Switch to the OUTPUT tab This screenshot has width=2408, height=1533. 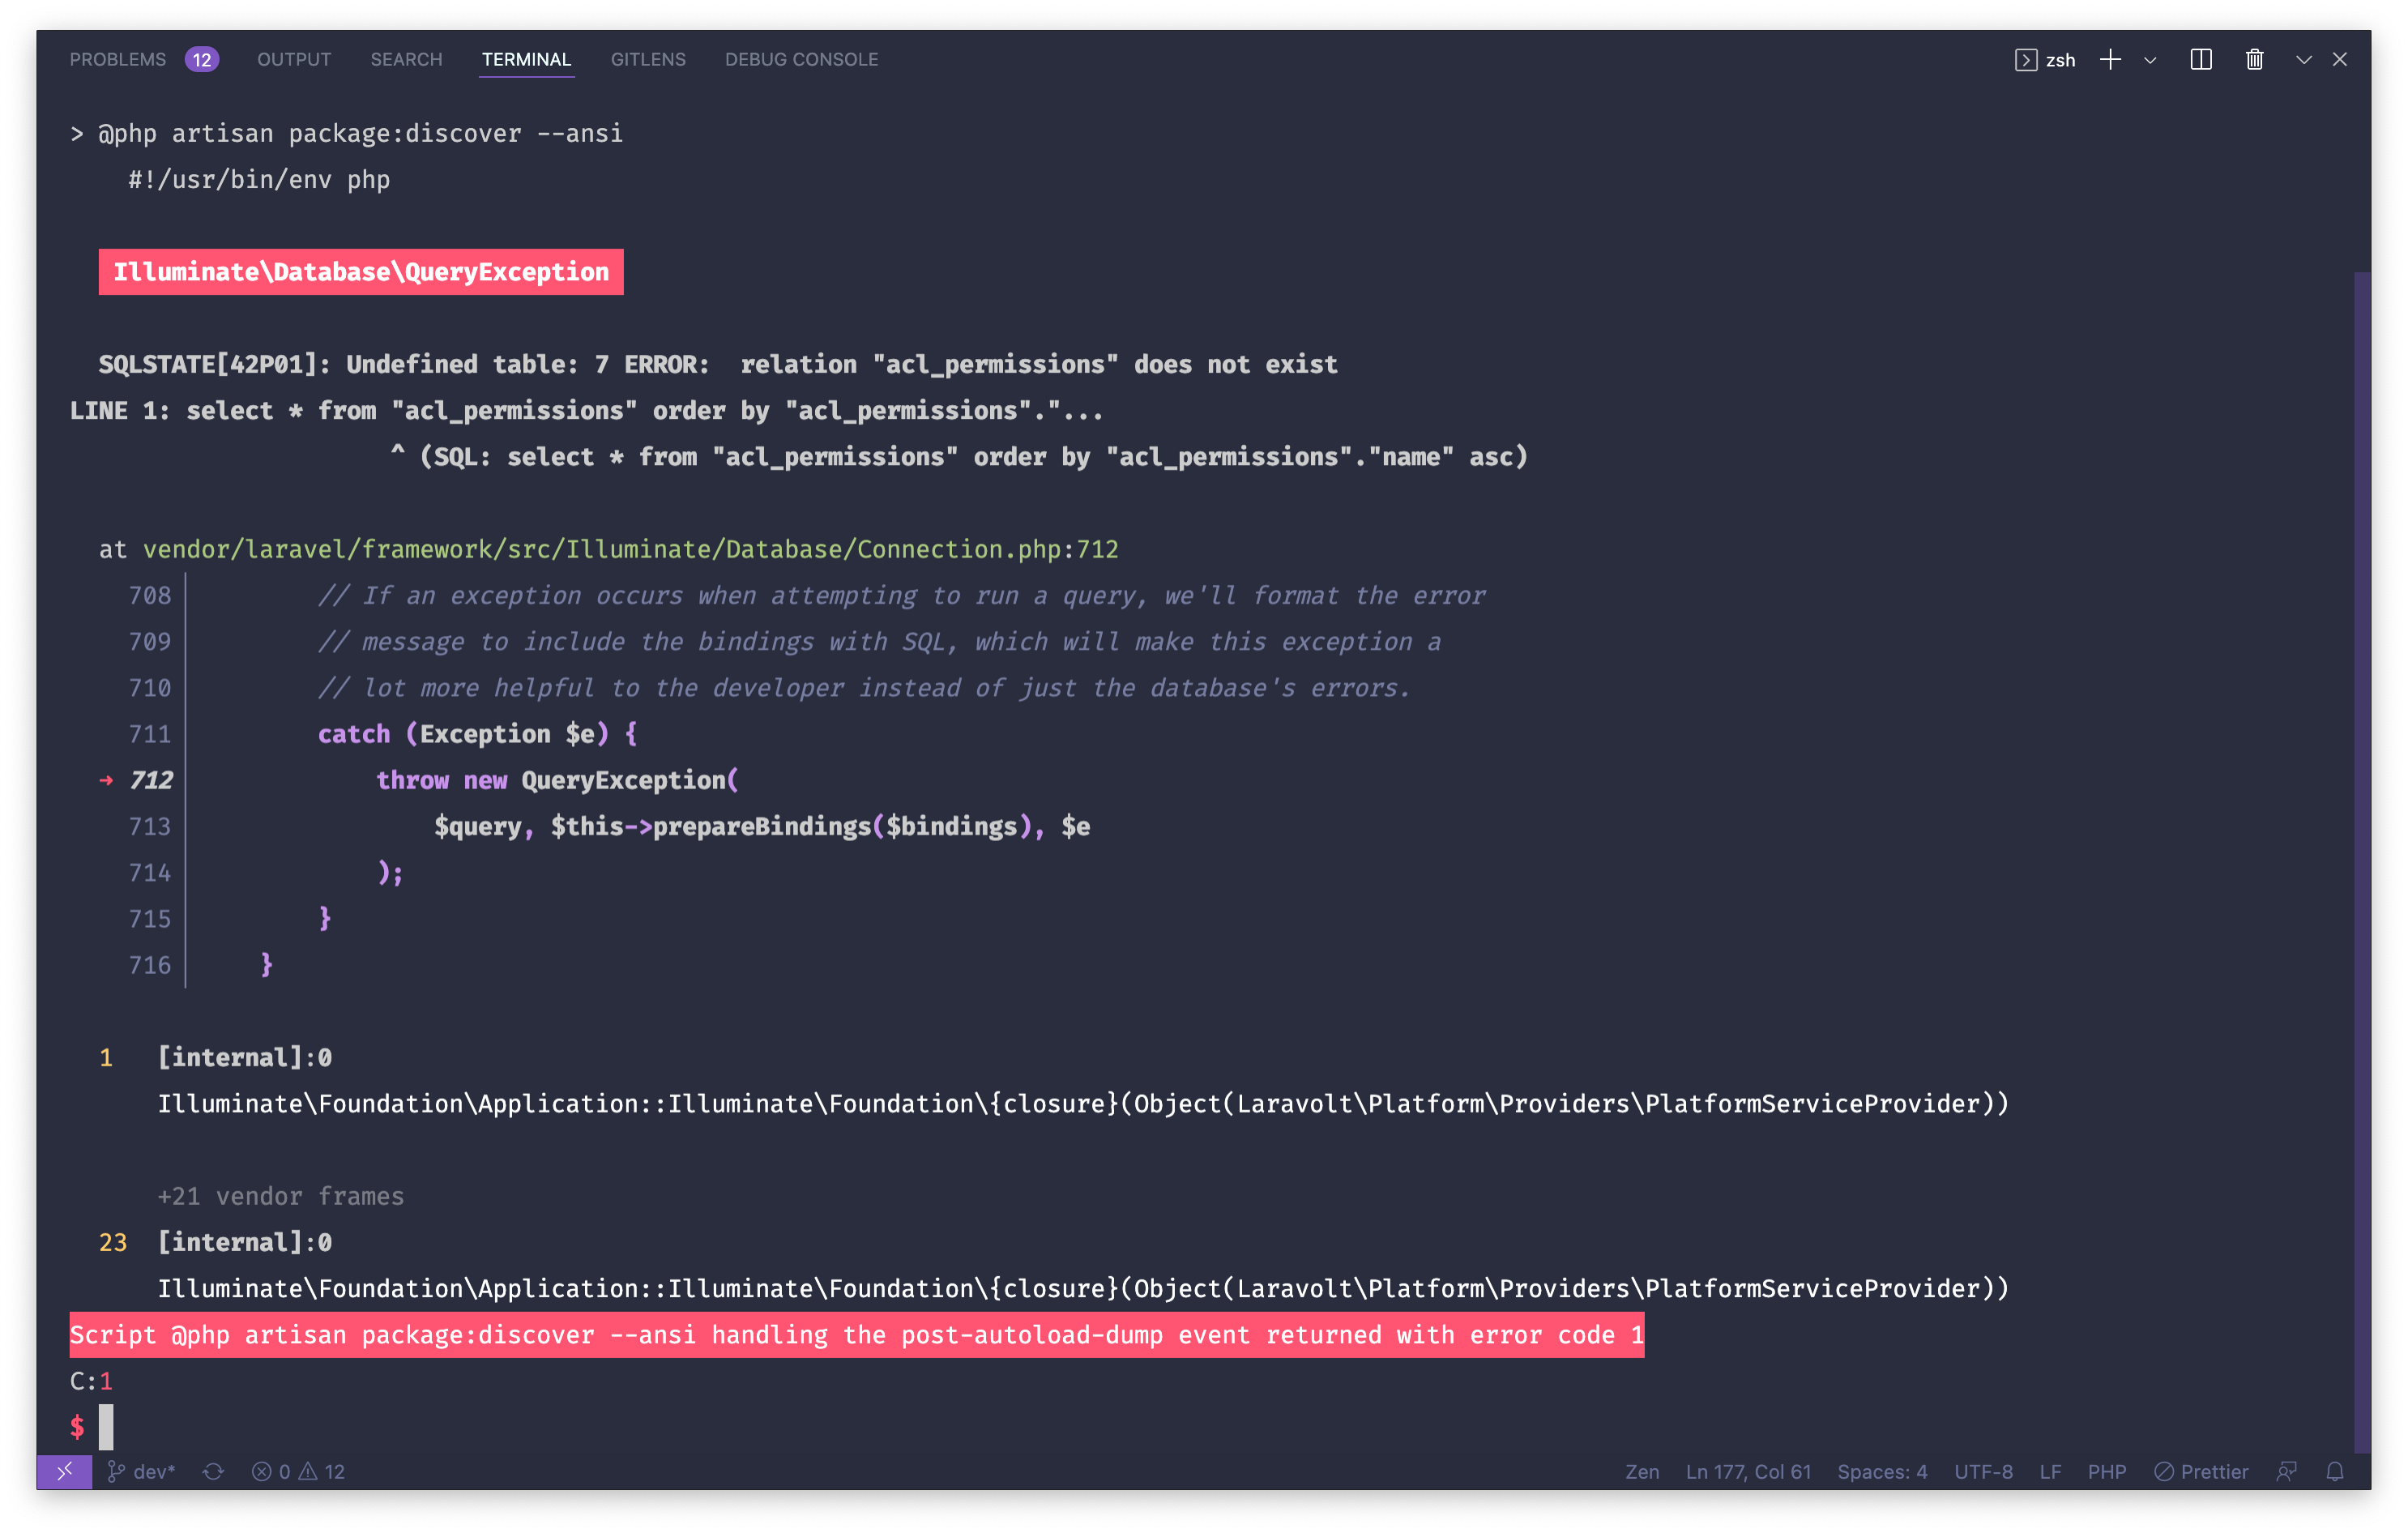coord(293,59)
